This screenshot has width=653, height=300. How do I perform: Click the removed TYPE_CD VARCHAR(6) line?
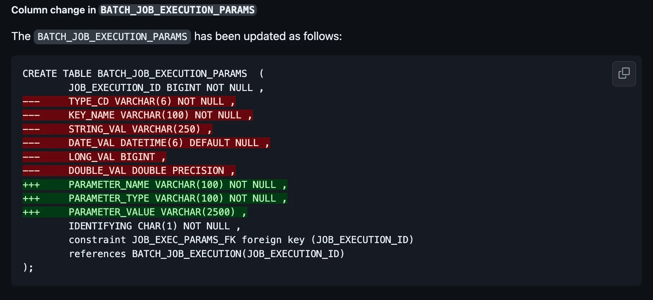click(129, 102)
